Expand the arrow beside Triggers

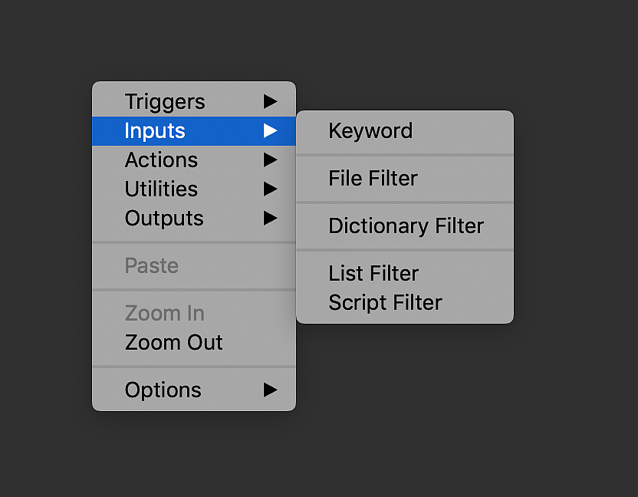click(270, 101)
